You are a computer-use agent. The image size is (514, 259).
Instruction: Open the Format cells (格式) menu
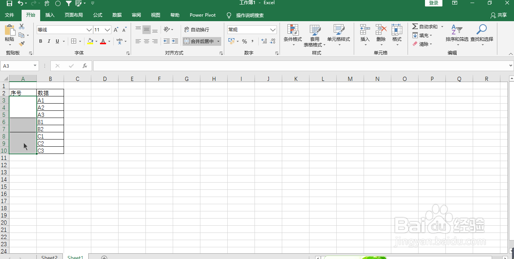(x=397, y=35)
